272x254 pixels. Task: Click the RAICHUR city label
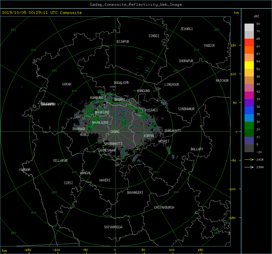point(222,81)
